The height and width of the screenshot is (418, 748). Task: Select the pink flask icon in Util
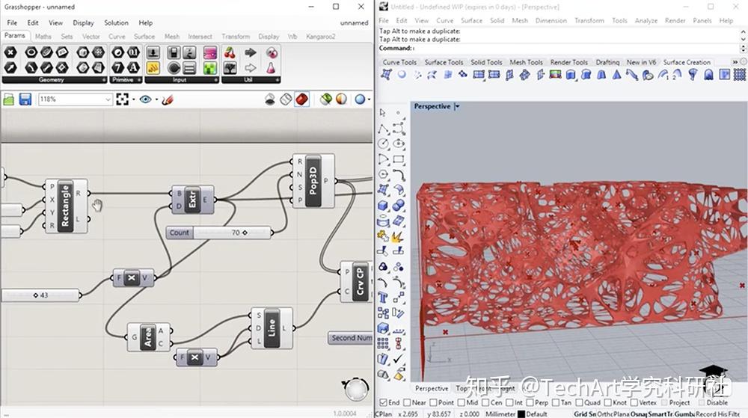(271, 68)
